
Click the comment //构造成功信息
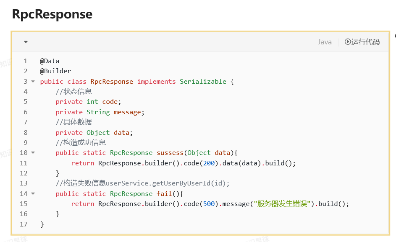81,143
